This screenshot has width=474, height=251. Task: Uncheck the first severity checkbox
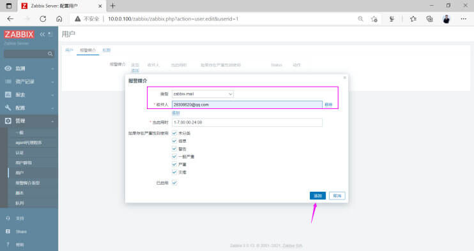point(174,133)
